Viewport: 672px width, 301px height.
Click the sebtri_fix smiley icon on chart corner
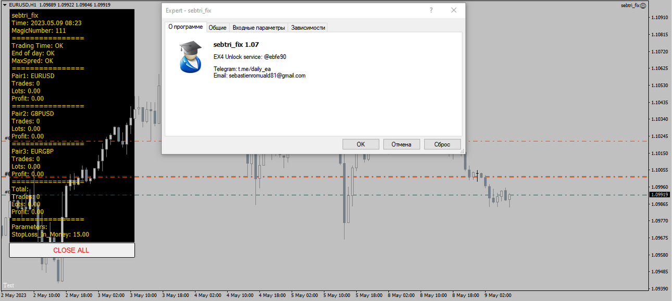click(643, 5)
